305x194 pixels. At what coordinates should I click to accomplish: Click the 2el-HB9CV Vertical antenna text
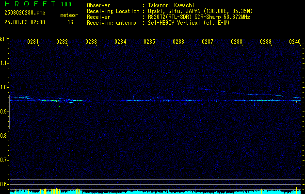pos(189,23)
